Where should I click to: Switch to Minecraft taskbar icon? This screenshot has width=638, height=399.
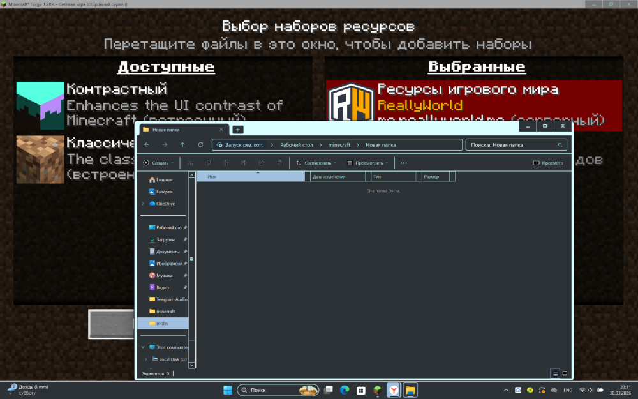point(378,390)
